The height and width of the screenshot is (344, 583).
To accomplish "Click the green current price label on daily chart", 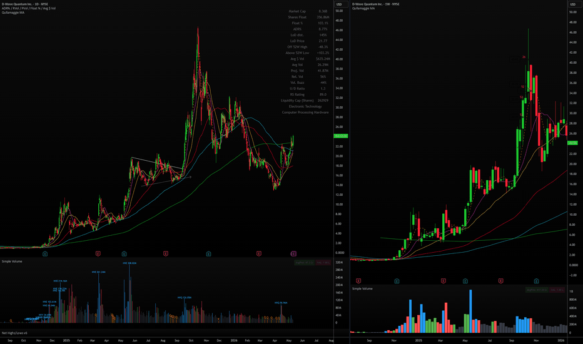I will coord(340,136).
